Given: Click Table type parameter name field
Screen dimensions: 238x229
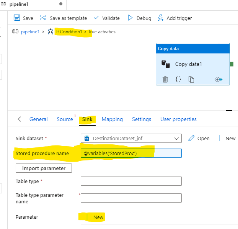Looking at the screenshot, I should (131, 198).
